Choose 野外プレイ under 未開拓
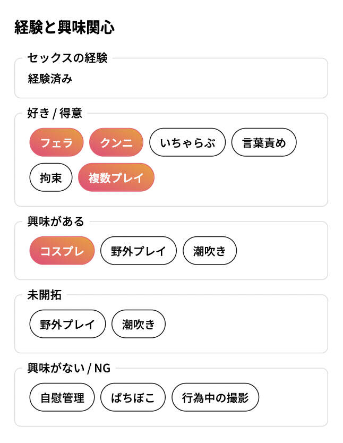Viewport: 343px width, 443px height. coord(67,324)
